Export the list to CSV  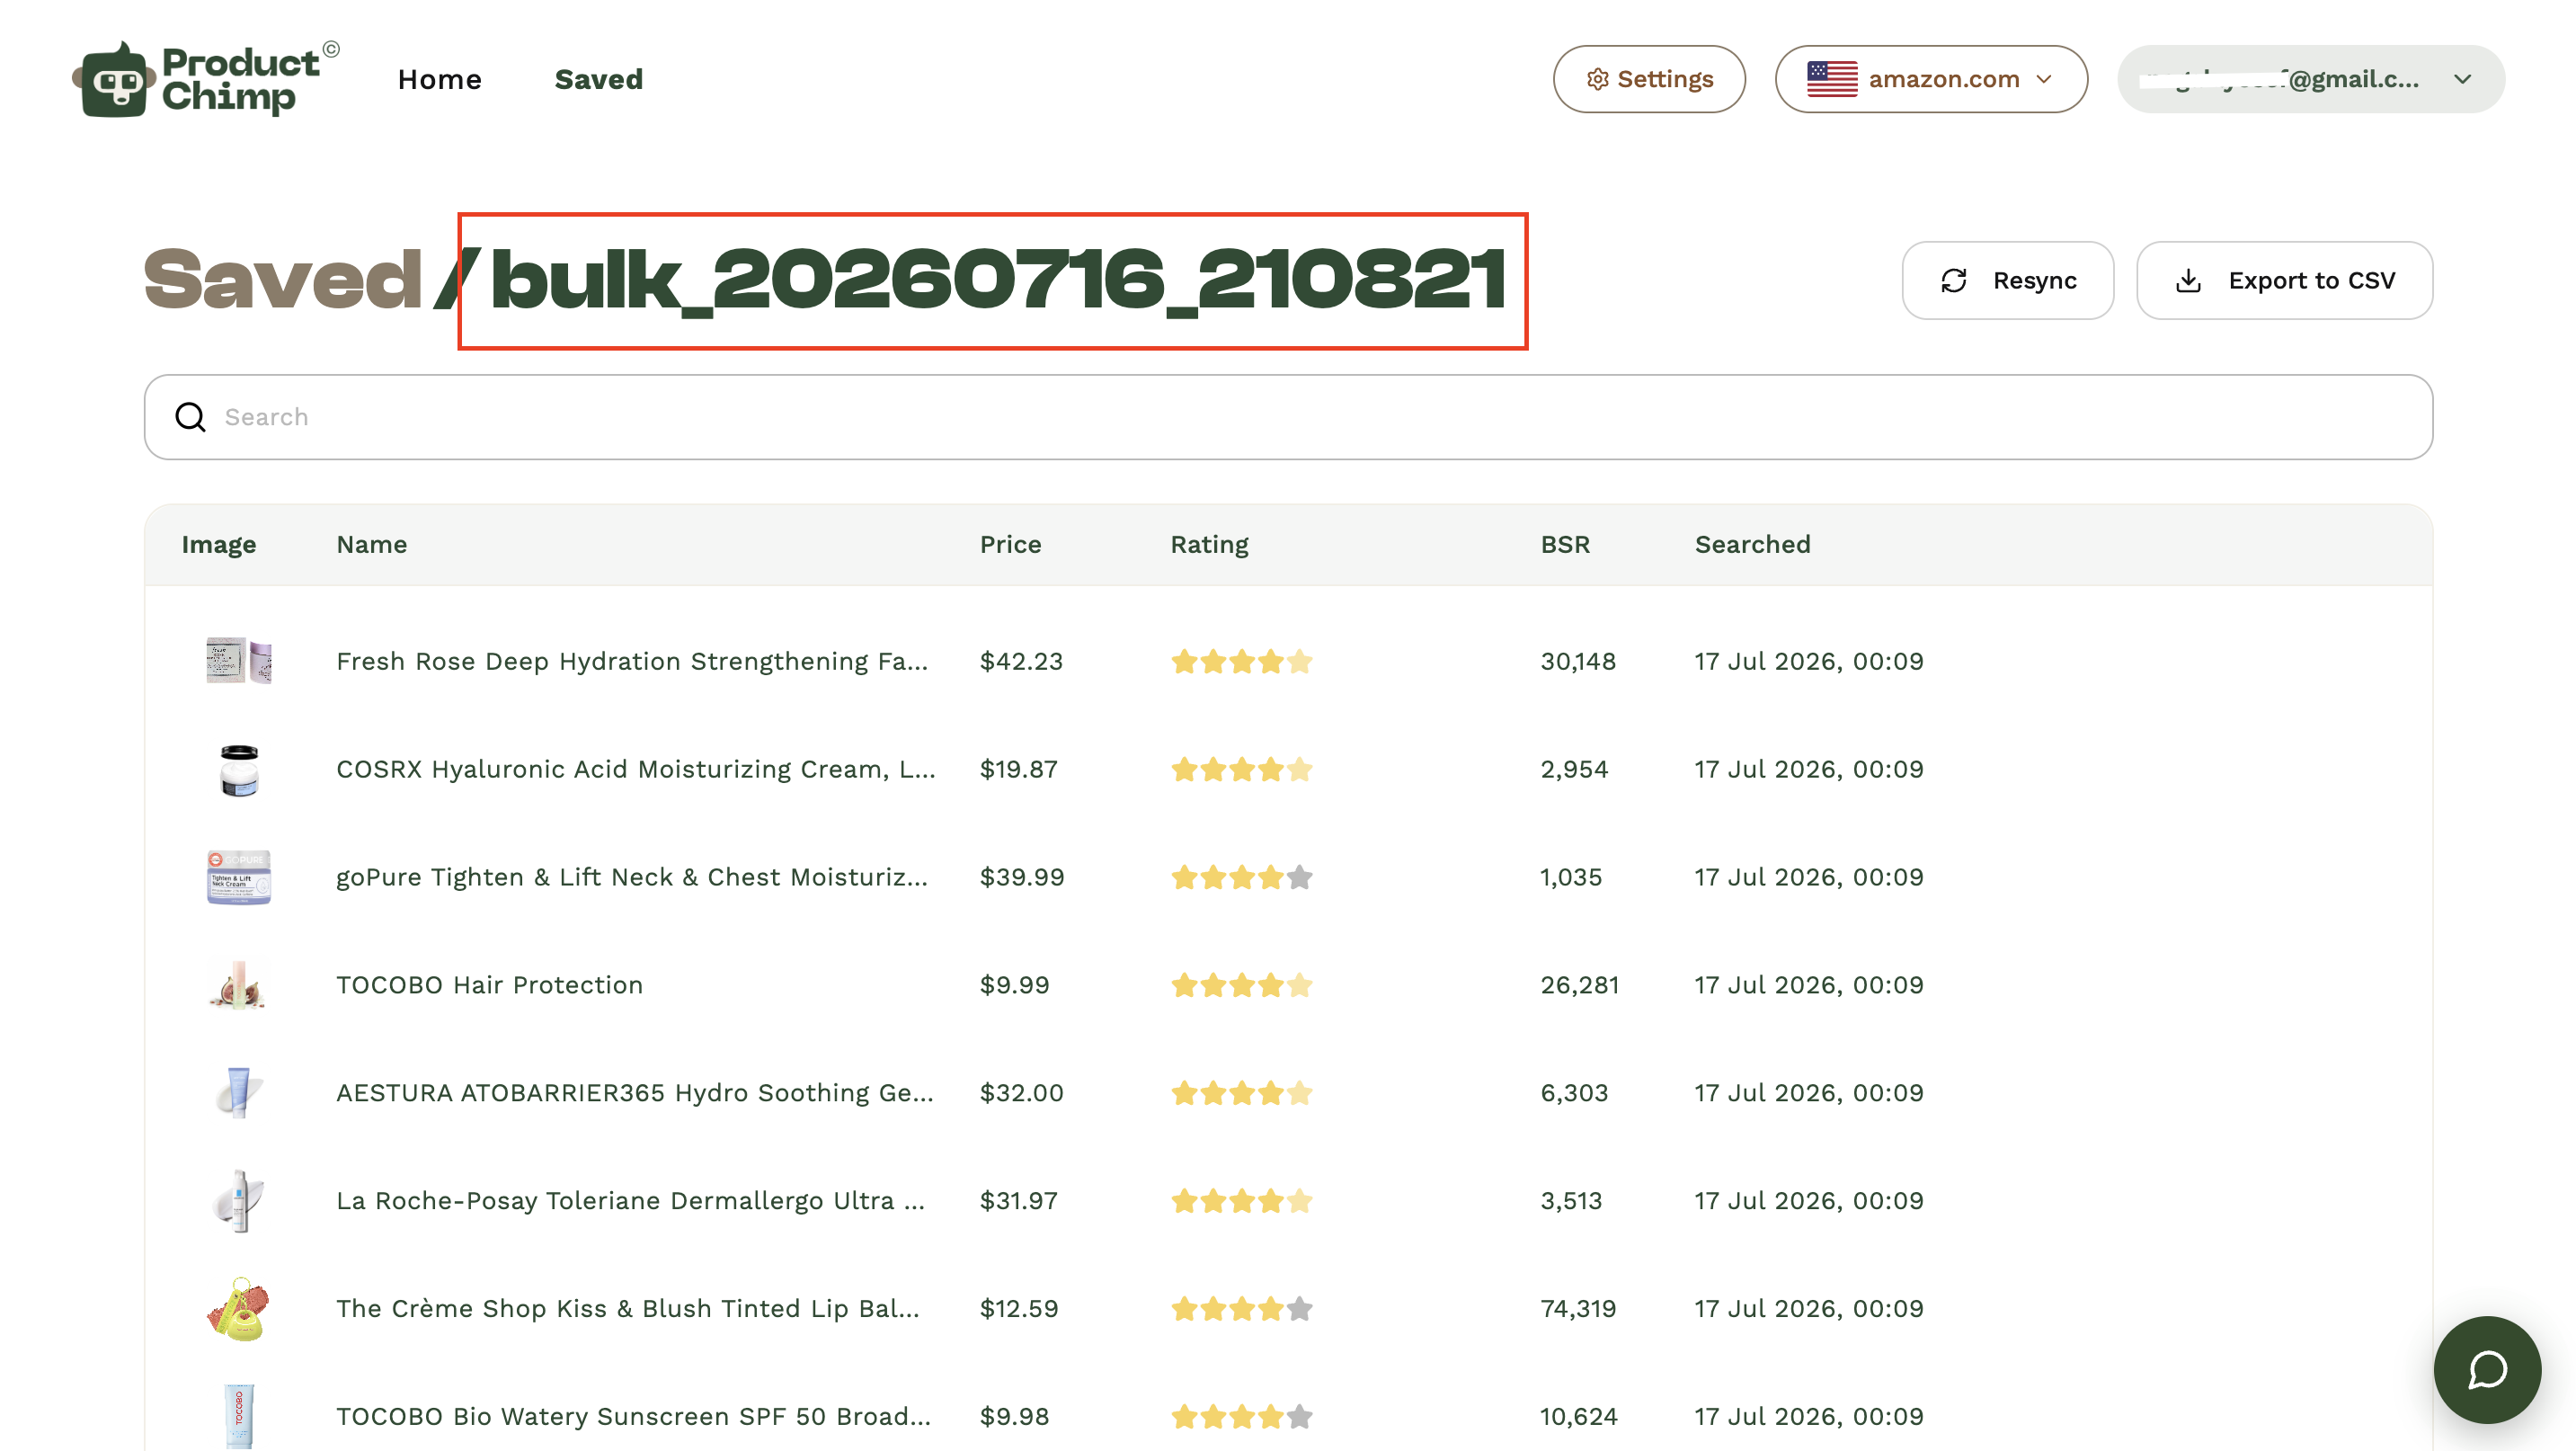[2284, 280]
